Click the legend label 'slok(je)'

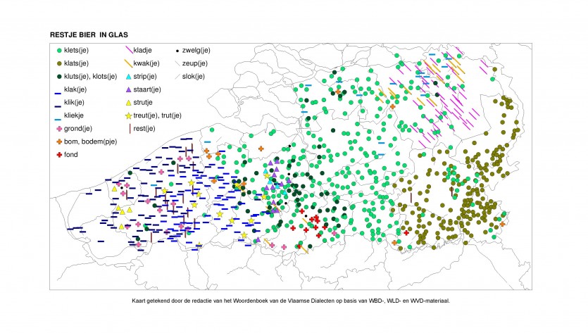194,77
